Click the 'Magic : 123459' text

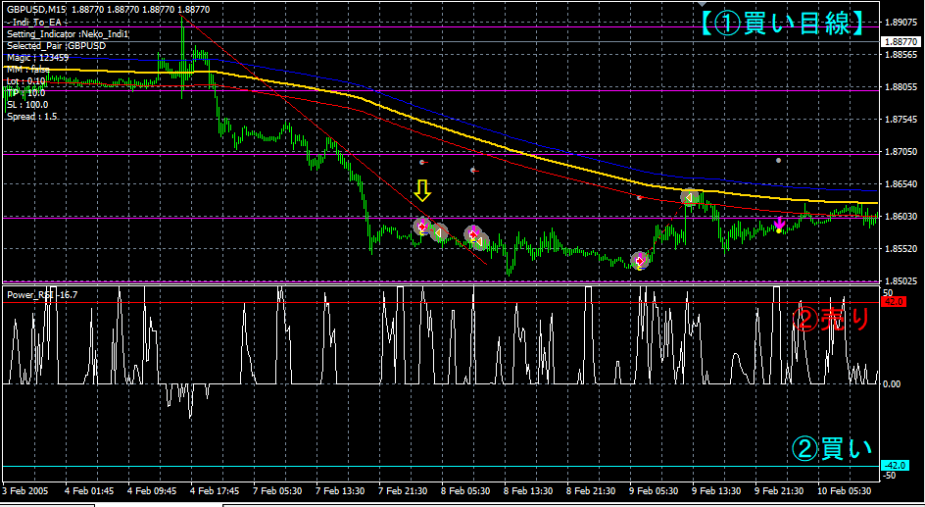tap(38, 58)
